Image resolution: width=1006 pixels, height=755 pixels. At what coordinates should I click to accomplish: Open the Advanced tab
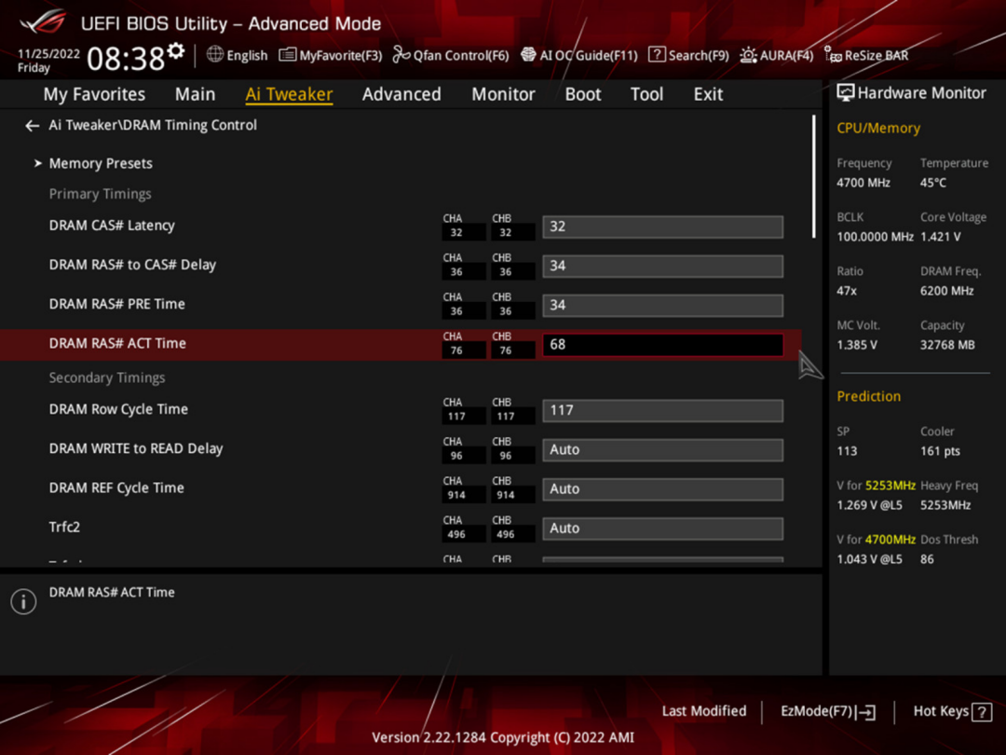click(x=401, y=94)
